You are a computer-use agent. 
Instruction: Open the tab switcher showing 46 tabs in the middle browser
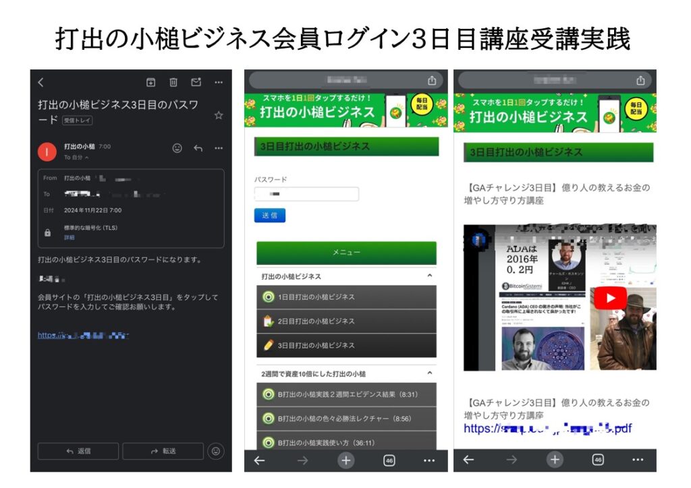point(389,461)
